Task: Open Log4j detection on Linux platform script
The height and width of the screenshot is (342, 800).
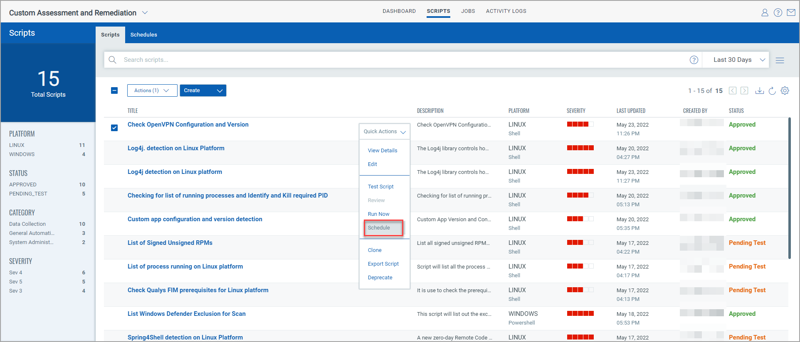Action: [x=175, y=172]
